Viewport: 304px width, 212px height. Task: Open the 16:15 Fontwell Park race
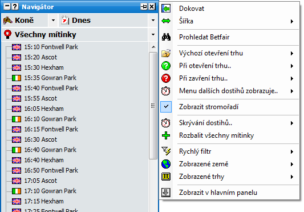coord(51,129)
